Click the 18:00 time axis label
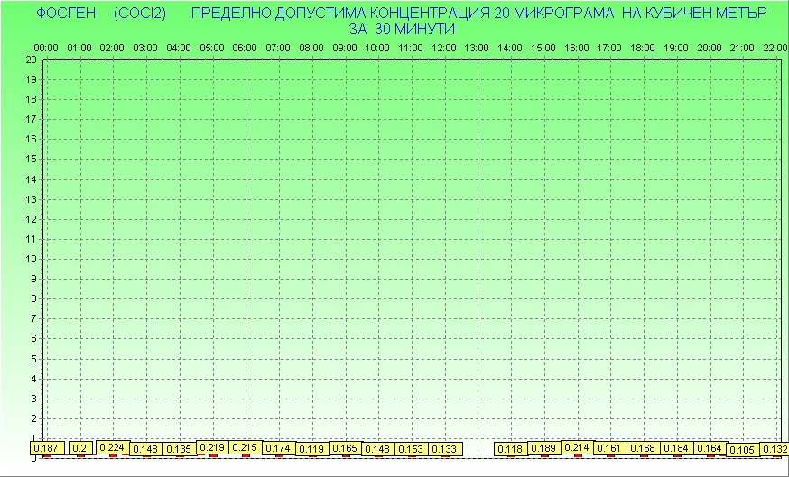This screenshot has width=789, height=477. tap(643, 49)
